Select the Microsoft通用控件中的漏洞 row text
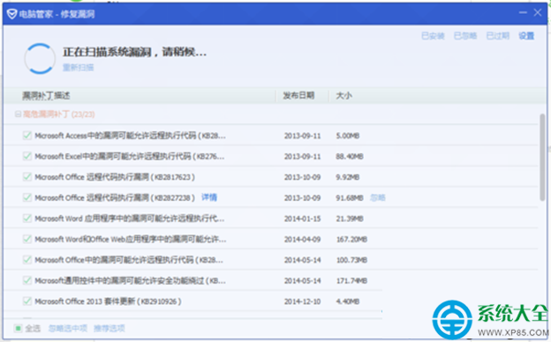This screenshot has height=342, width=551. (x=130, y=280)
